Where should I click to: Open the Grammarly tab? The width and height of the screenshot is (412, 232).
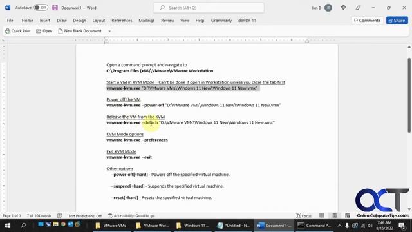click(221, 20)
